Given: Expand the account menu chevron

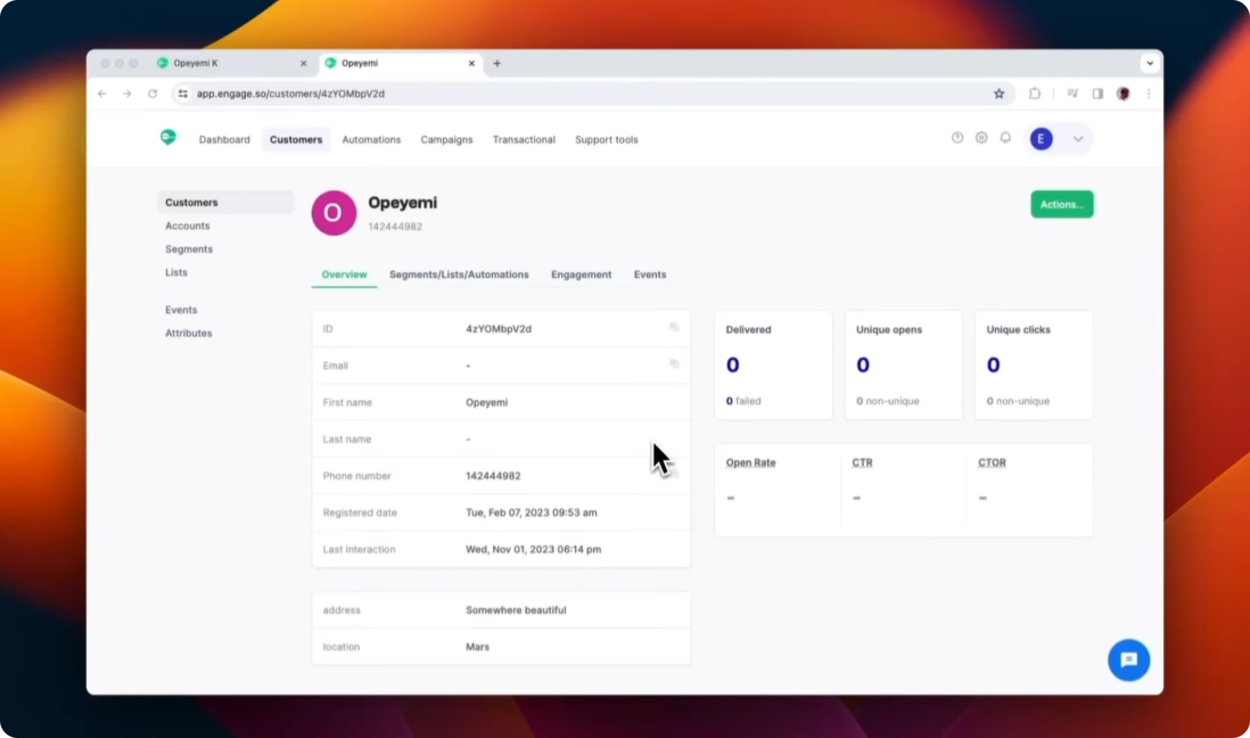Looking at the screenshot, I should pos(1077,139).
